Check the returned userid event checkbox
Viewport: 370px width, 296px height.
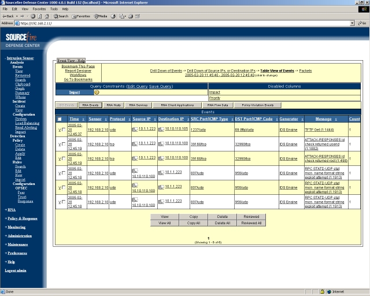click(64, 144)
